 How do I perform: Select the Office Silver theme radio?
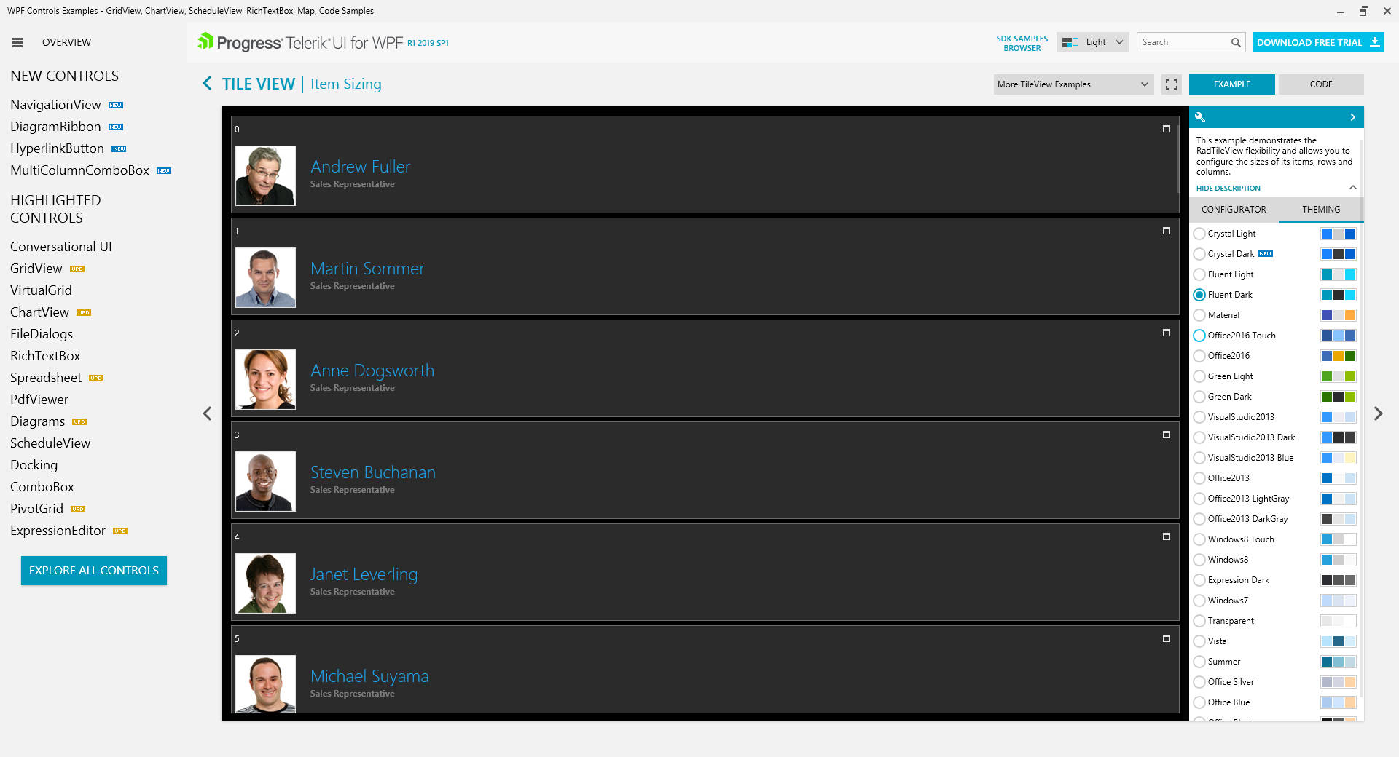pyautogui.click(x=1199, y=682)
